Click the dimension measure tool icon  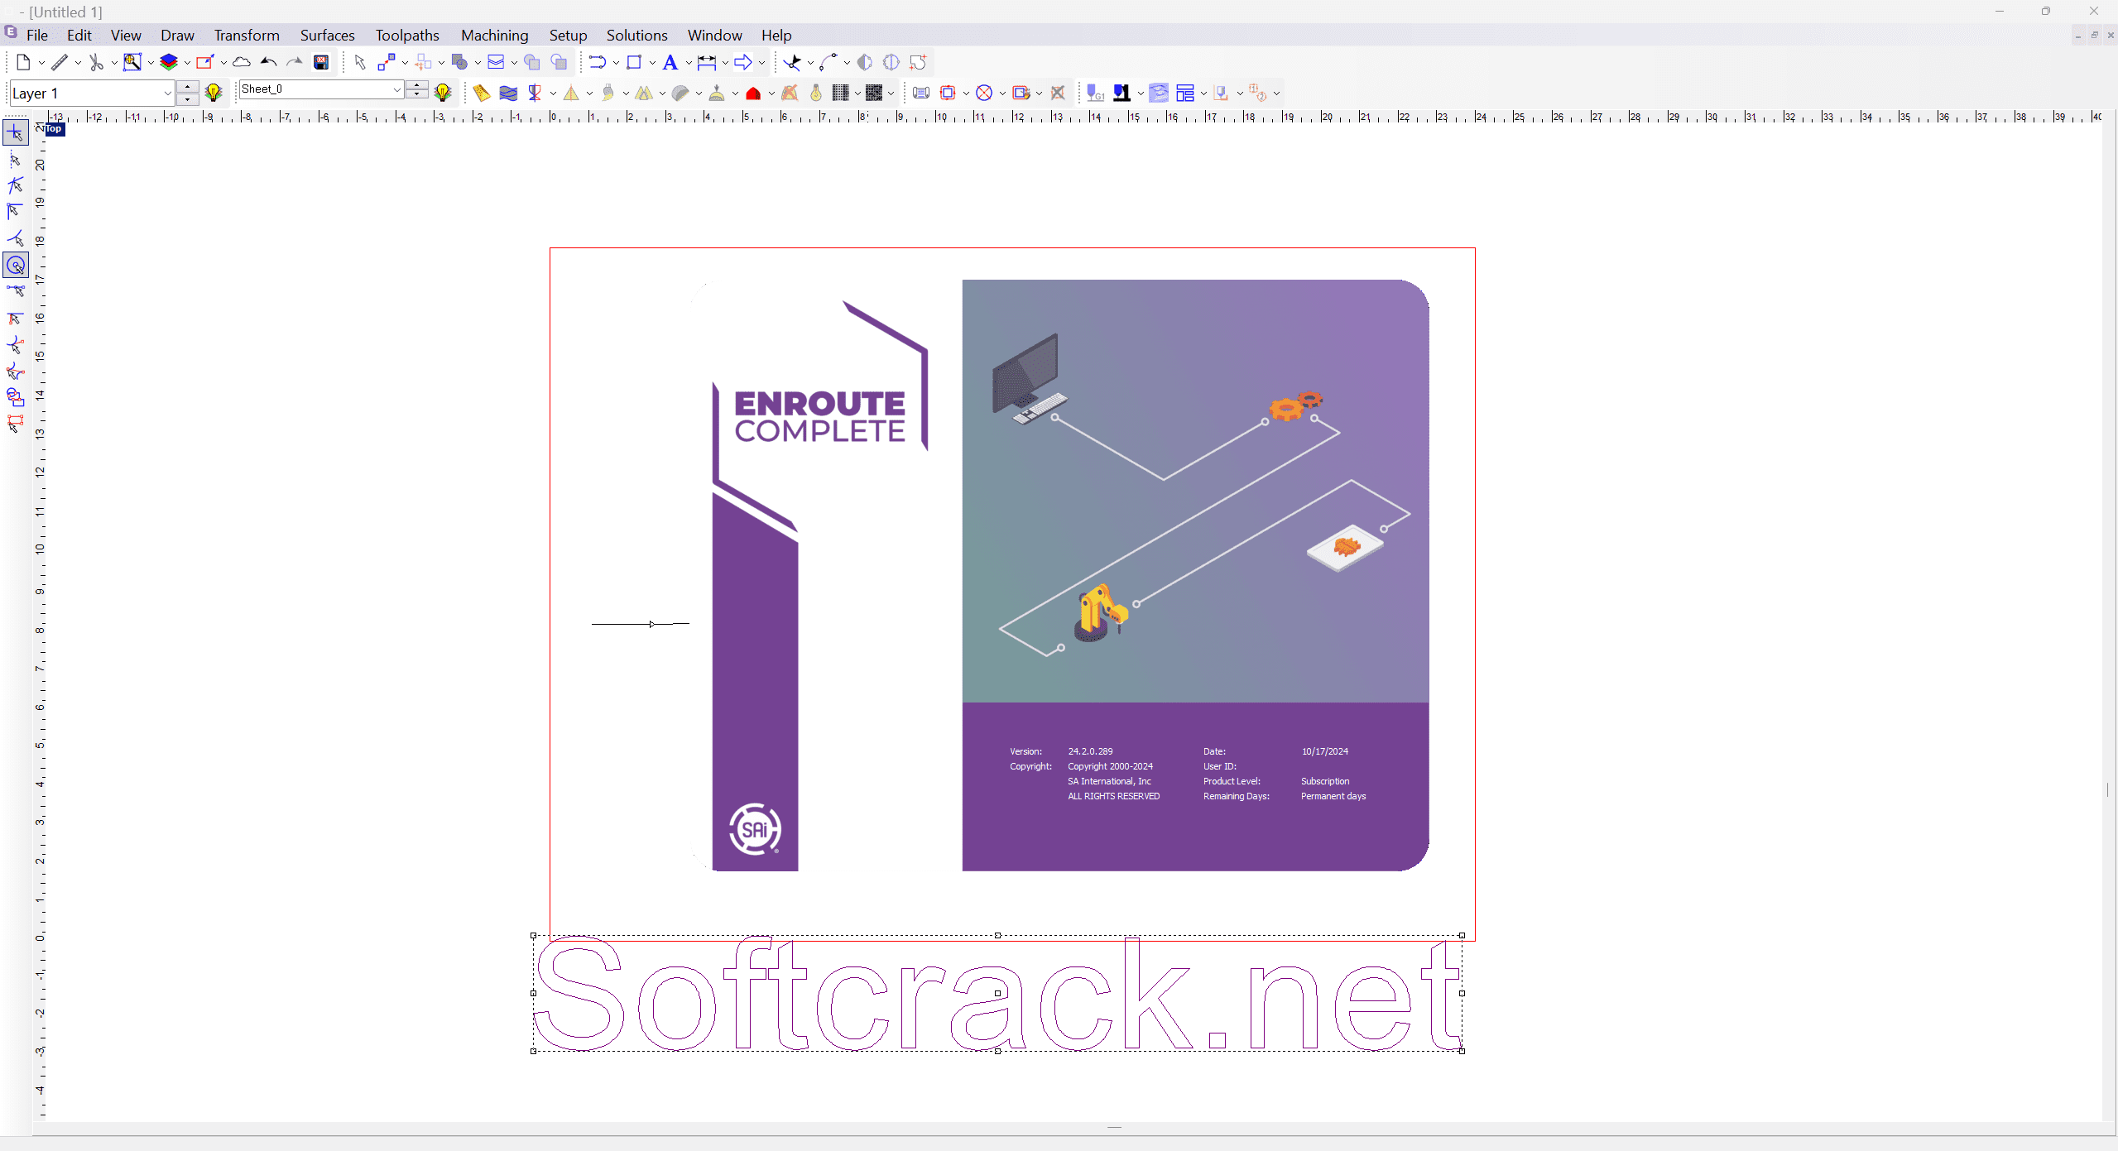[x=706, y=62]
